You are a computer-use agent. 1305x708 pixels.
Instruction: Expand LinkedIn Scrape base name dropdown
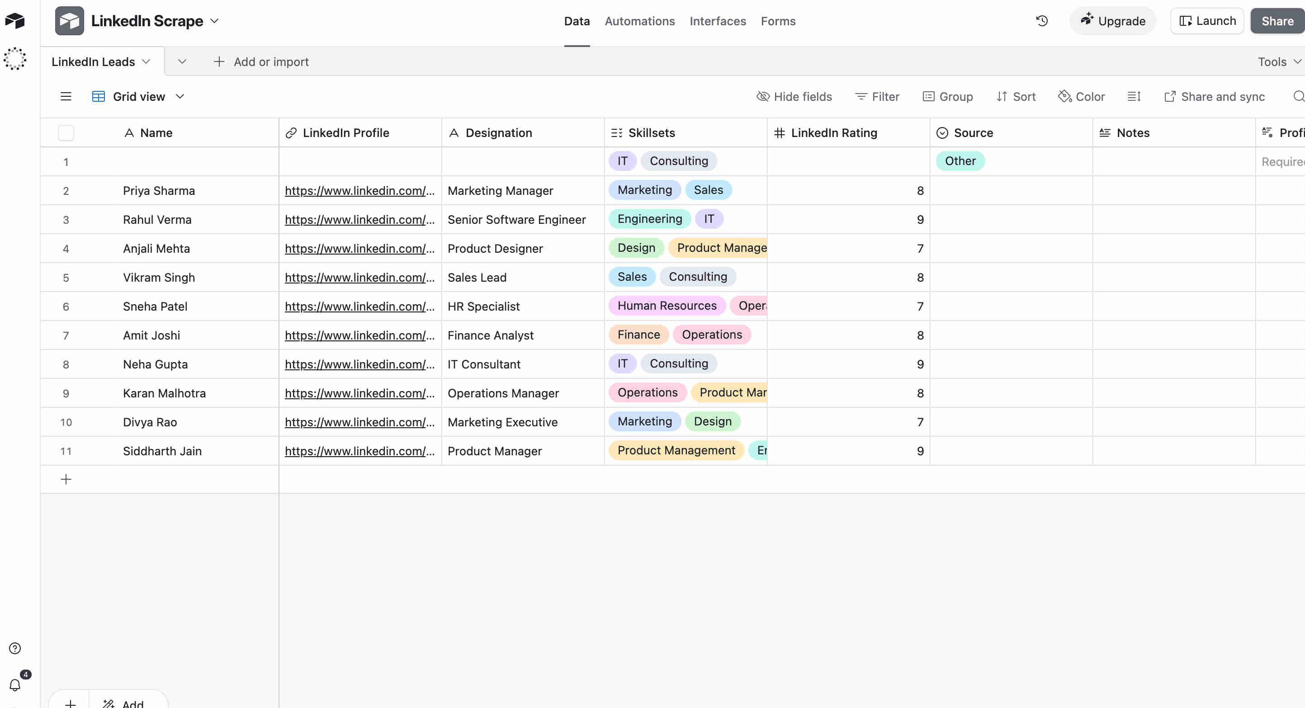(x=215, y=21)
